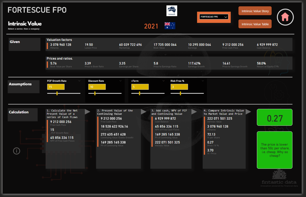Click PV of Continuing Value in step 2
This screenshot has width=306, height=197.
pos(113,142)
